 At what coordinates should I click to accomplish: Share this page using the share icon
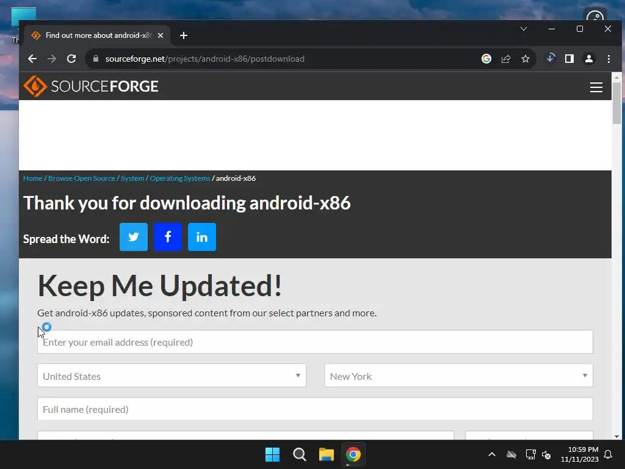(506, 59)
